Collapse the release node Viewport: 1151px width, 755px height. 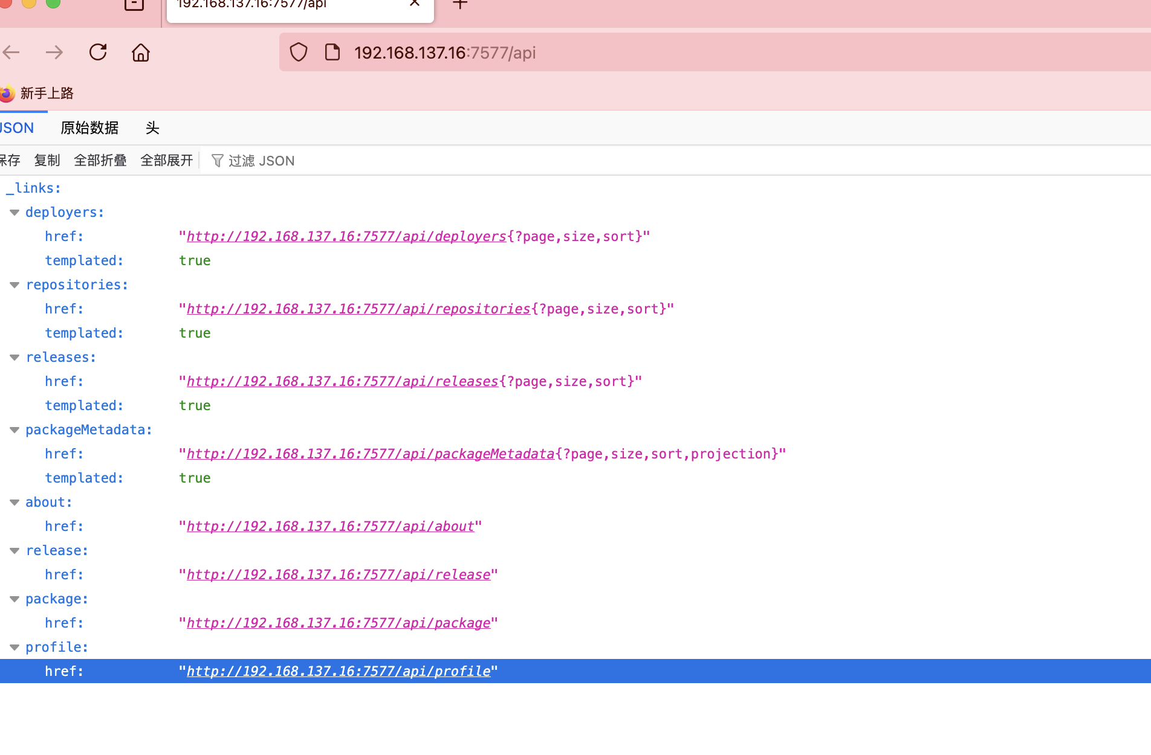tap(15, 551)
